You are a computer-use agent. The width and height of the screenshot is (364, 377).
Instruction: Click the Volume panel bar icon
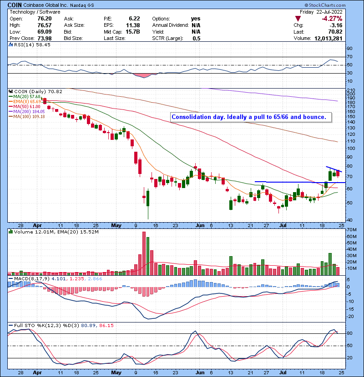[10, 232]
